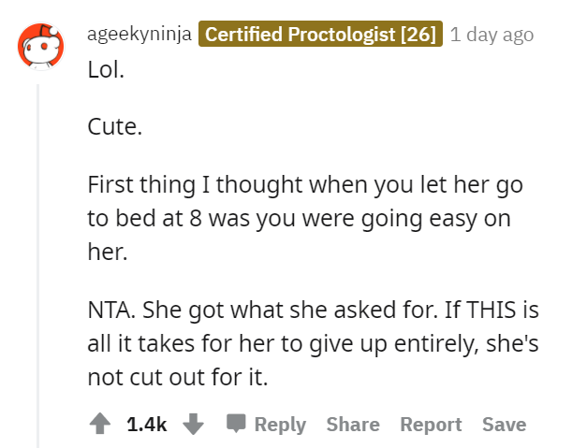
Task: Save this comment
Action: pyautogui.click(x=504, y=424)
